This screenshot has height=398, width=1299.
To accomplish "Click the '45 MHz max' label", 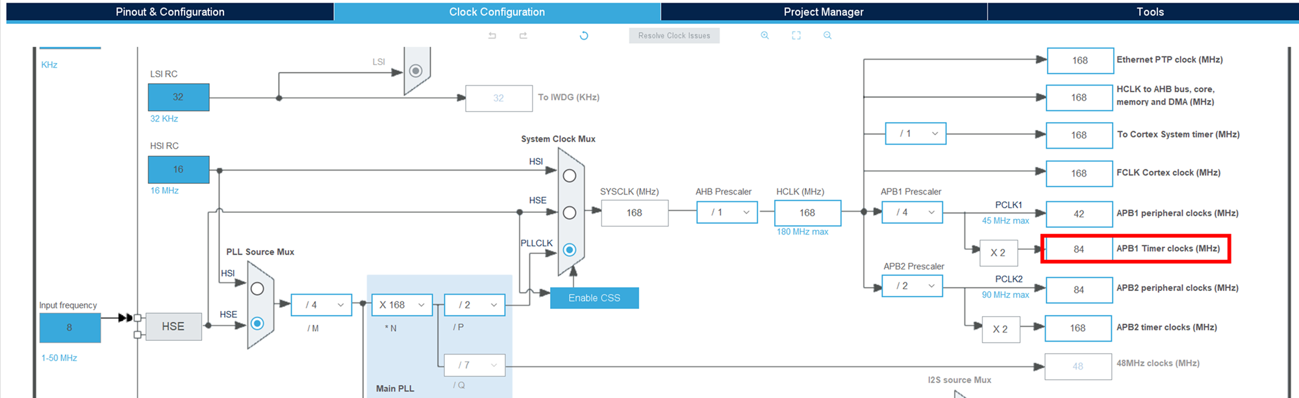I will [1005, 221].
